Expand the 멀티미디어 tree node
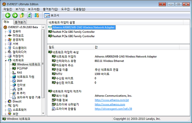The width and height of the screenshot is (192, 123). [6, 52]
